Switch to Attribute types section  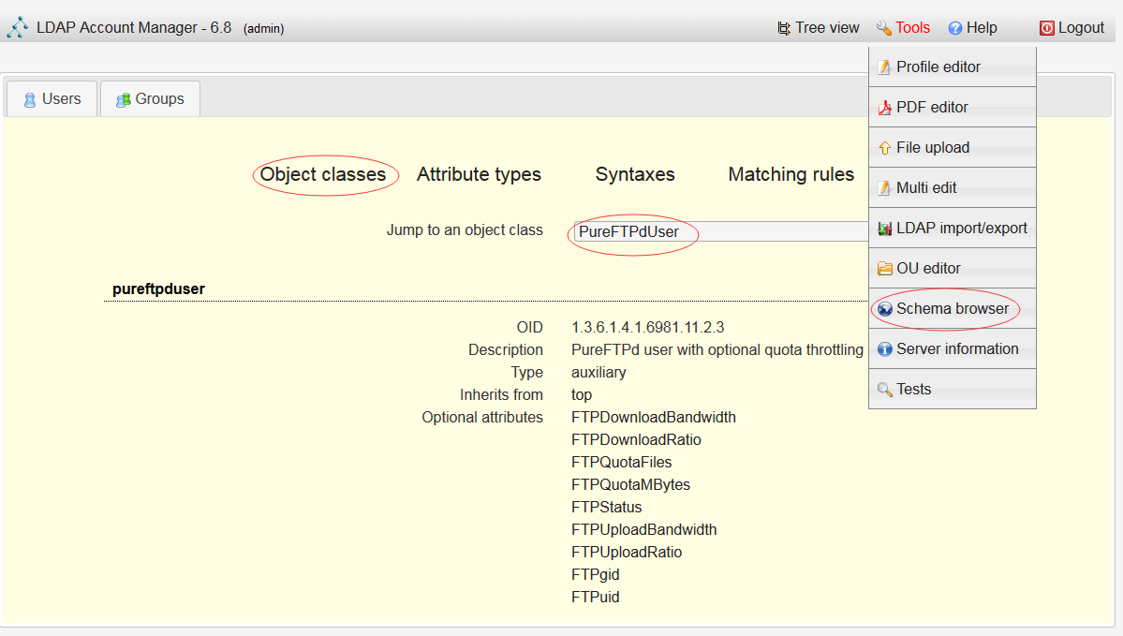(479, 174)
